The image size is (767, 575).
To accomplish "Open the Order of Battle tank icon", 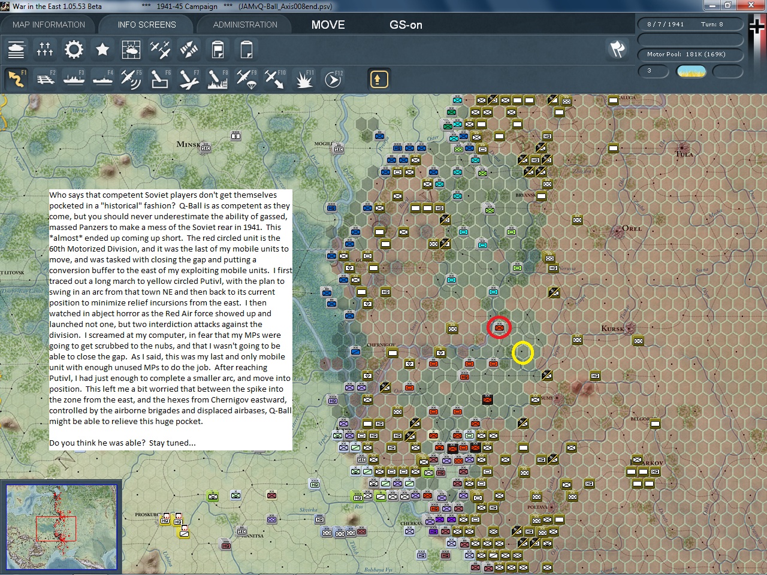I will tap(16, 49).
